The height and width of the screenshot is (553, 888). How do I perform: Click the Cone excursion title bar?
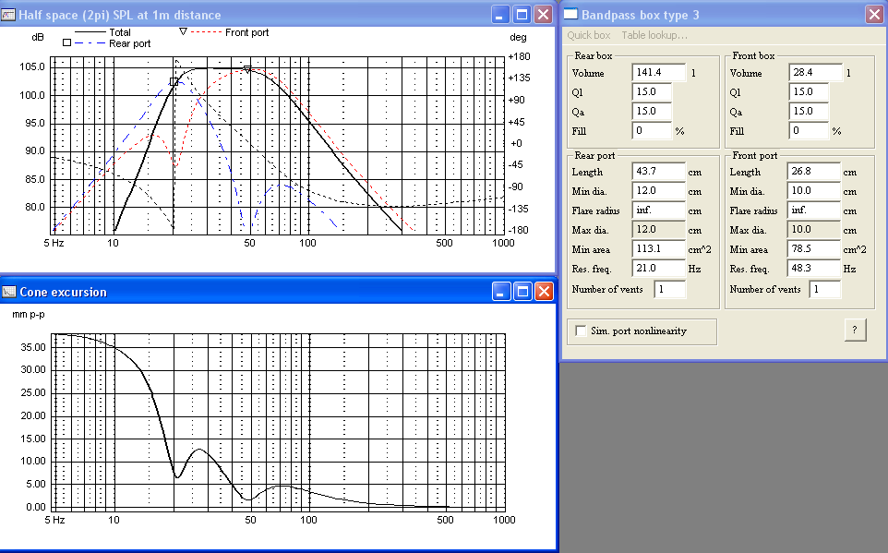coord(278,291)
